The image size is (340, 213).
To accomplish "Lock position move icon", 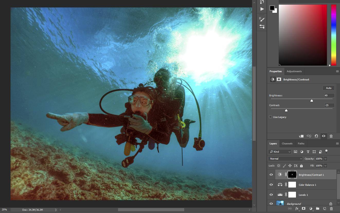I will tap(290, 166).
